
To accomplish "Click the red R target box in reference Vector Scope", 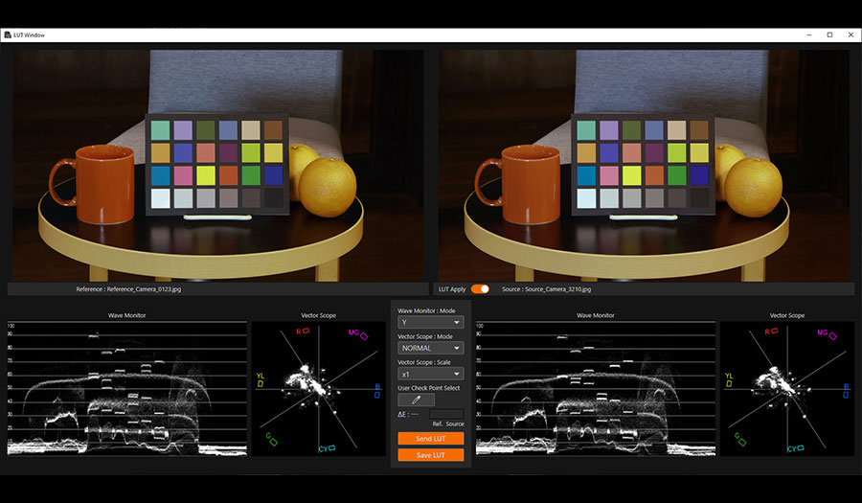I will [x=306, y=331].
